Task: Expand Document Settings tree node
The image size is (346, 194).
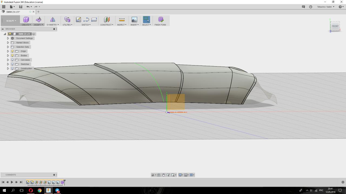Action: [x=8, y=38]
